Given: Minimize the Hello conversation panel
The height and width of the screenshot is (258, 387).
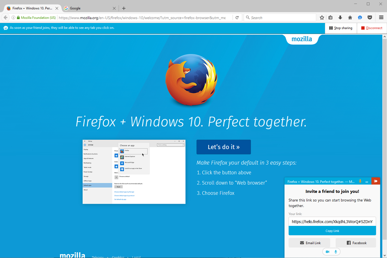Looking at the screenshot, I should 367,182.
